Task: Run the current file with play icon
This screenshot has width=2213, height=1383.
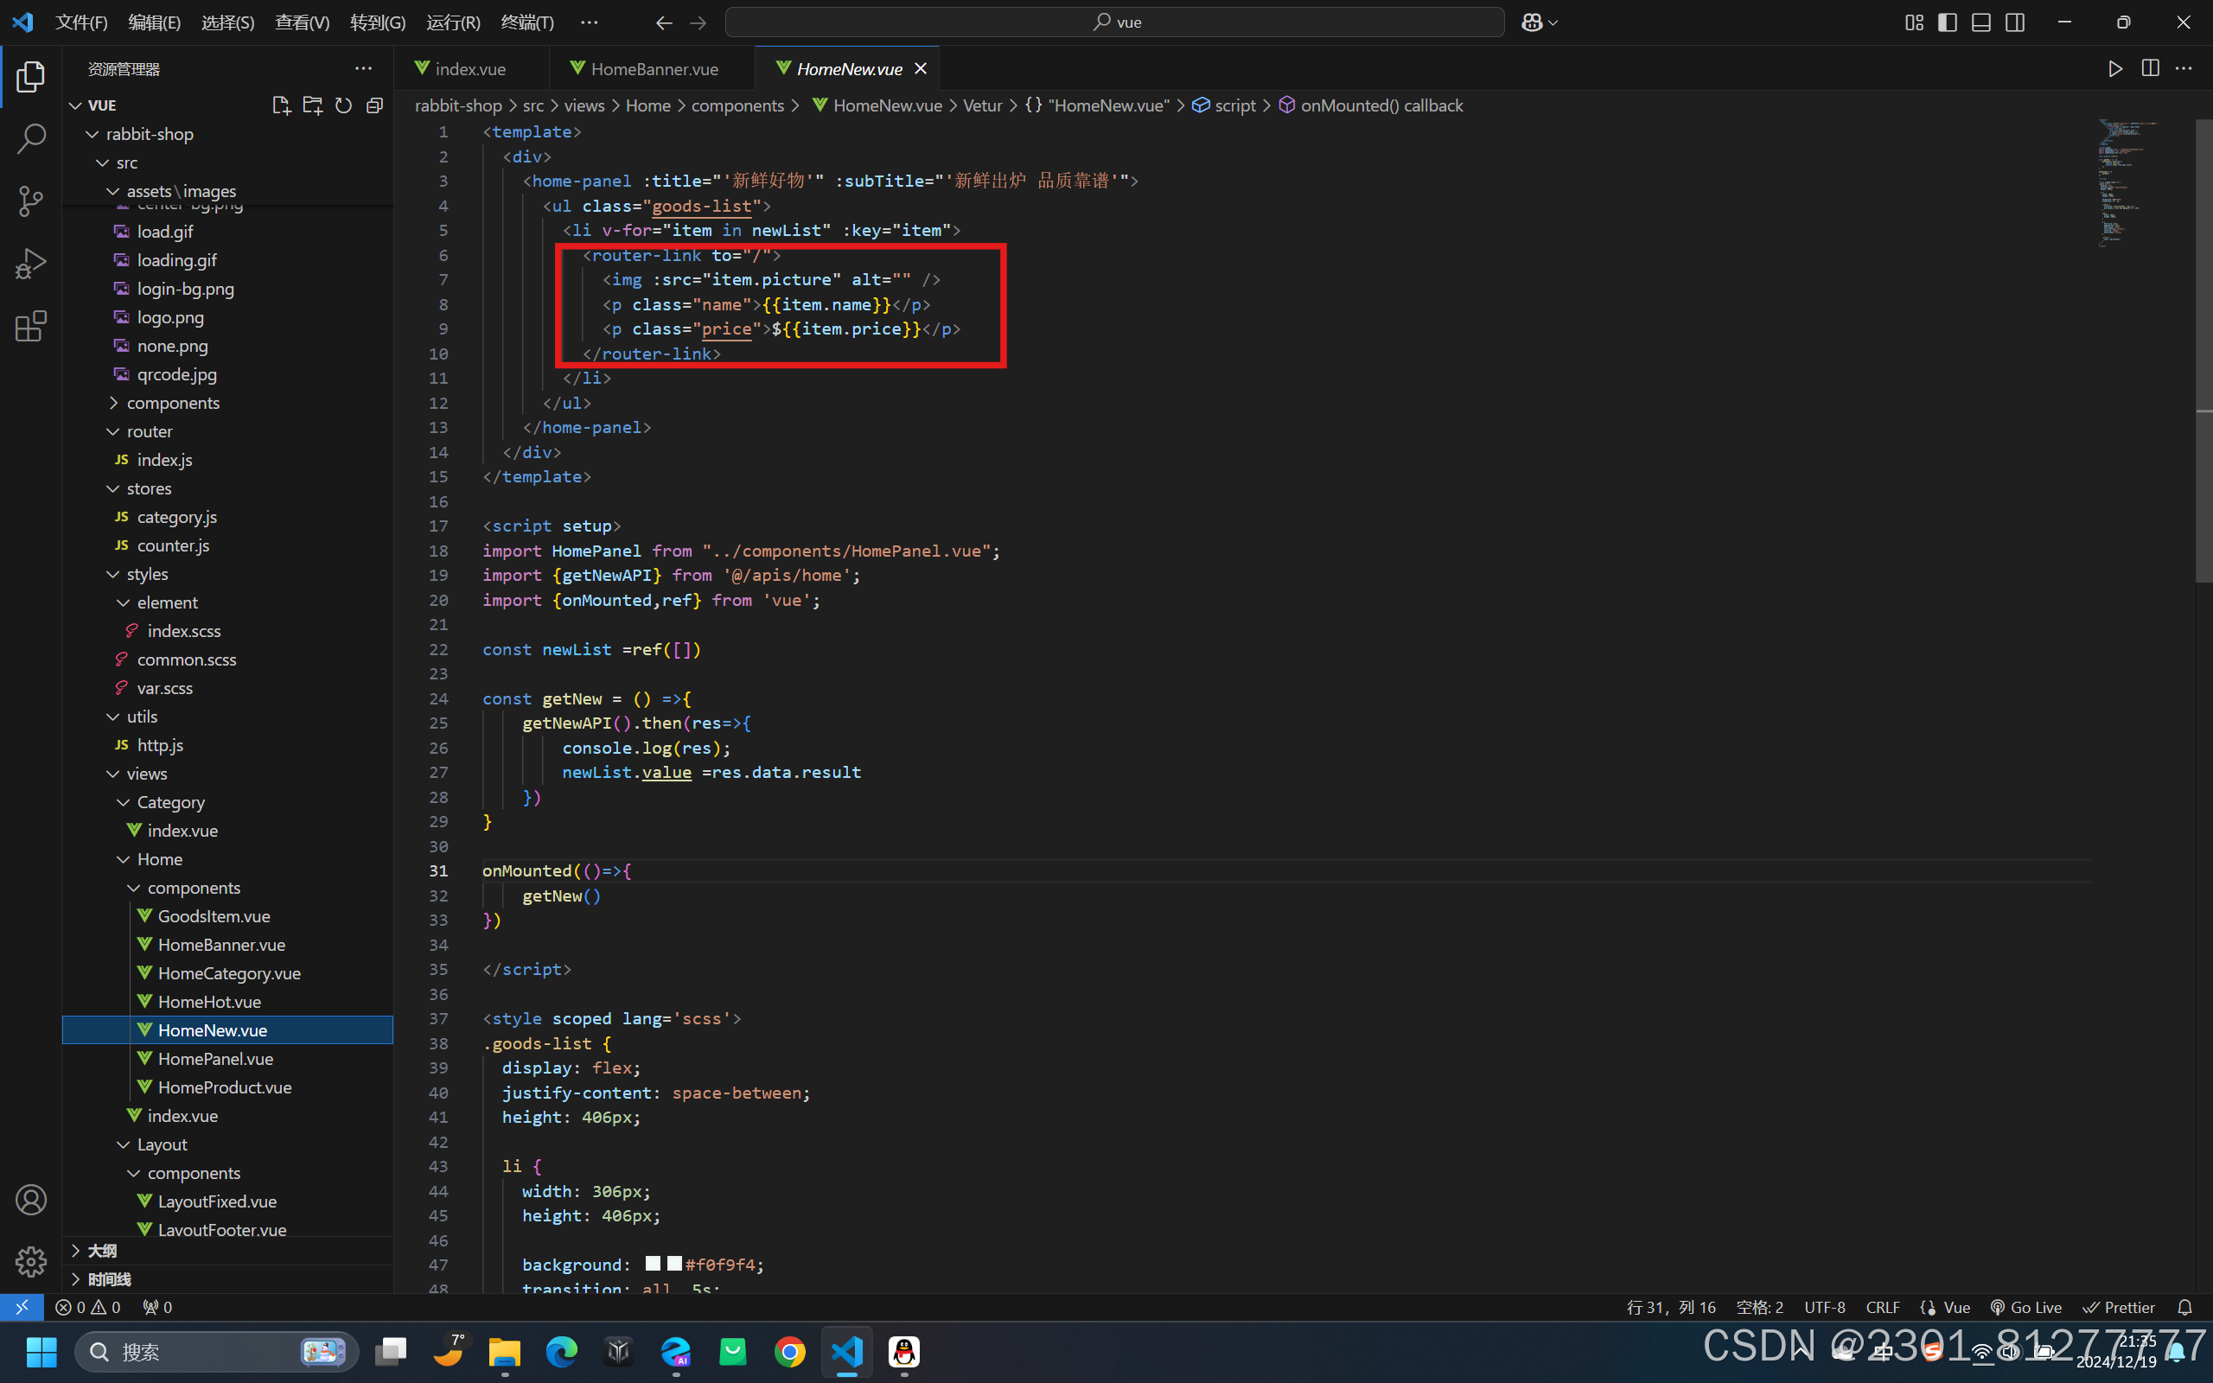Action: pos(2115,68)
